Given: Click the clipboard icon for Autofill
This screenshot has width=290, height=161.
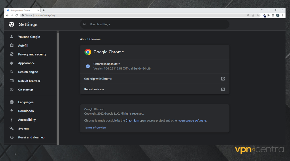Looking at the screenshot, I should (x=12, y=45).
